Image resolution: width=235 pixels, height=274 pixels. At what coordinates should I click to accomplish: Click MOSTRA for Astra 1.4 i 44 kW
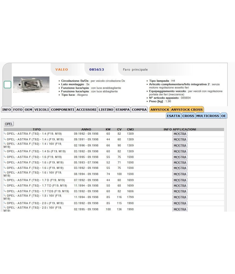click(x=180, y=139)
